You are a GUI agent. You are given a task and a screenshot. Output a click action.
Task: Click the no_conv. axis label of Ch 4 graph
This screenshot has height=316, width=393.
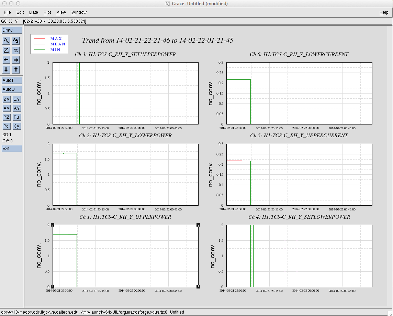click(213, 256)
